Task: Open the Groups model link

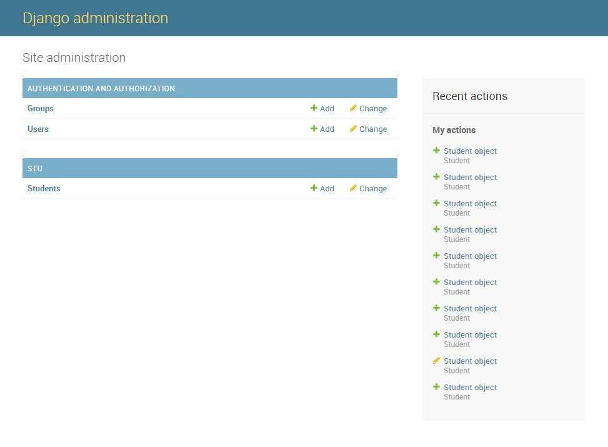Action: 41,108
